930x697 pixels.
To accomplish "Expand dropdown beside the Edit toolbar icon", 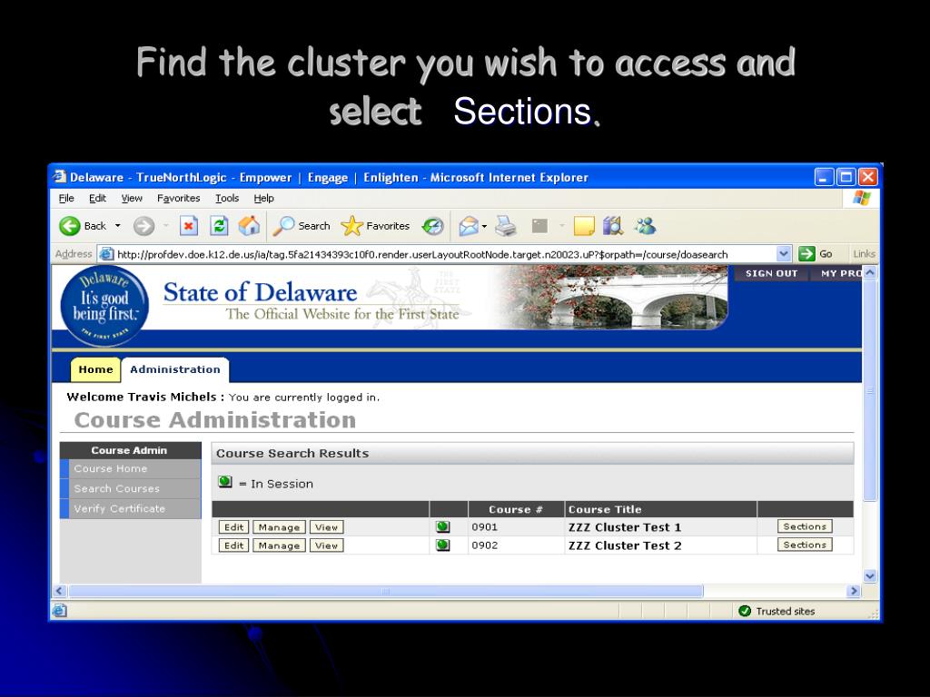I will (561, 226).
